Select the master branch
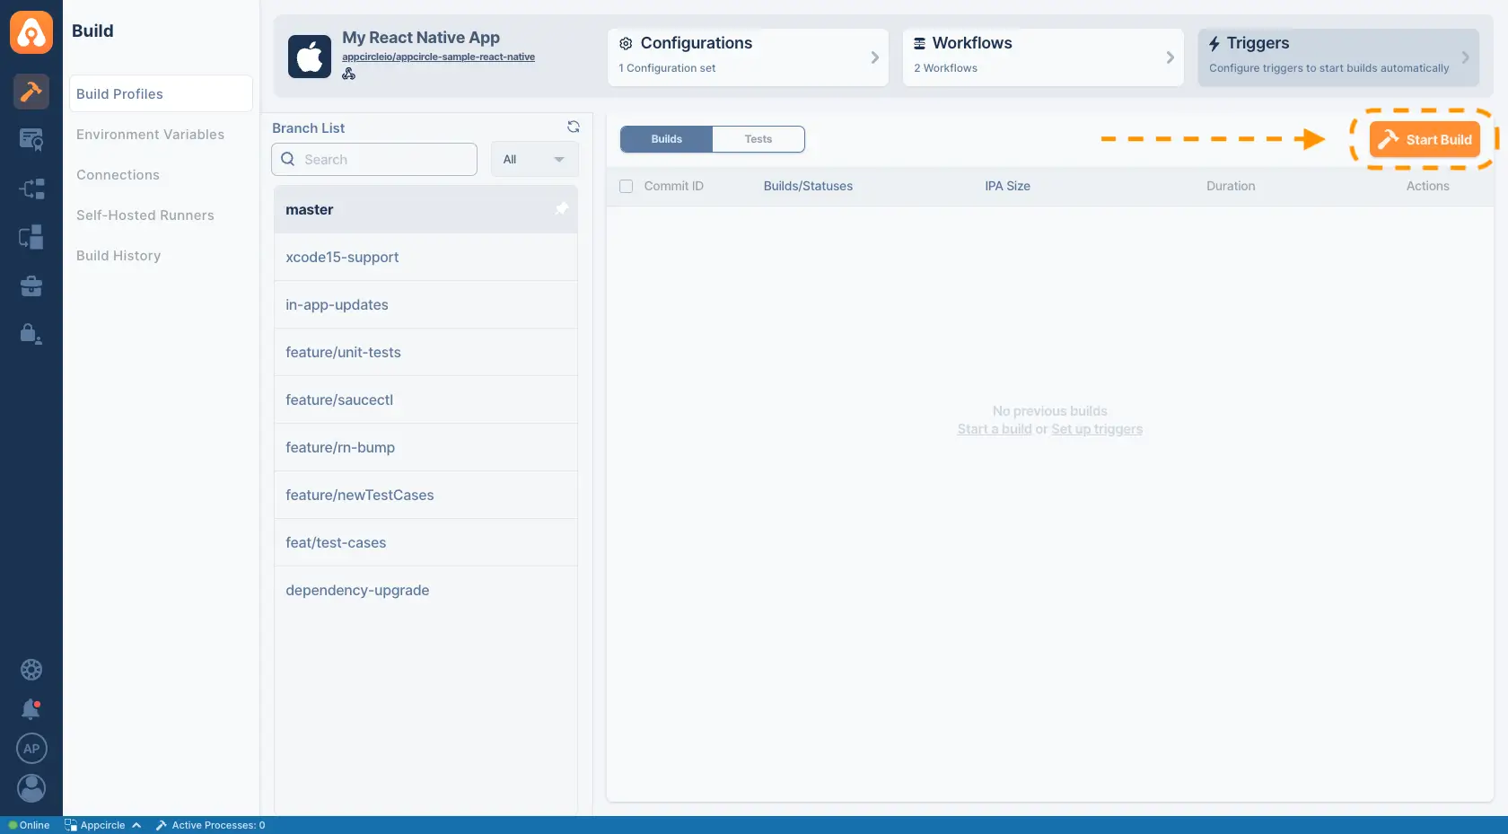 [x=425, y=209]
